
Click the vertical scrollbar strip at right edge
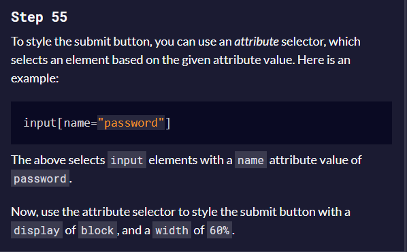(x=405, y=126)
